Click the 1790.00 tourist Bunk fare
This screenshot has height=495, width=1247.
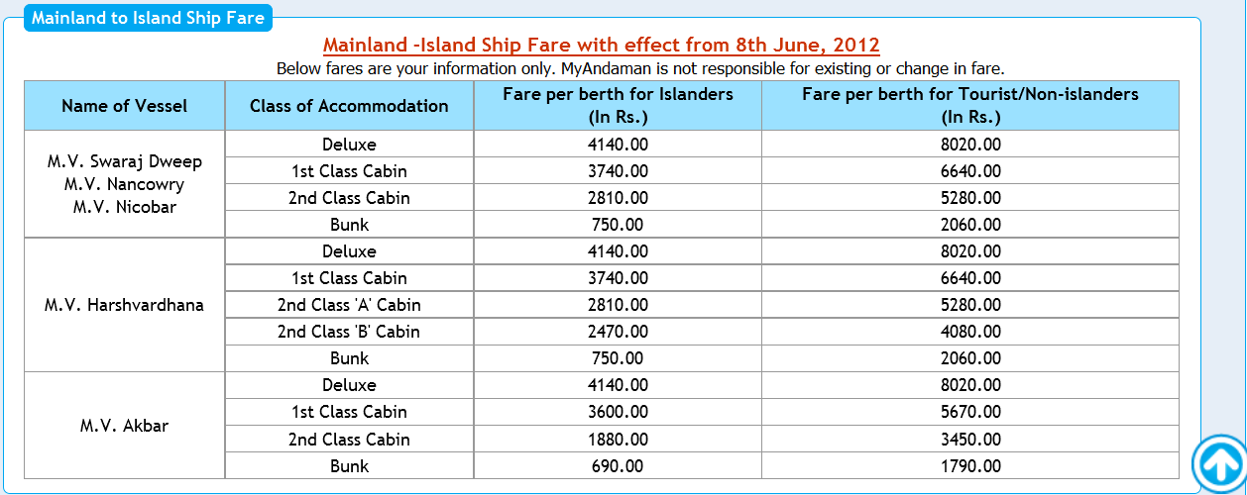point(970,466)
